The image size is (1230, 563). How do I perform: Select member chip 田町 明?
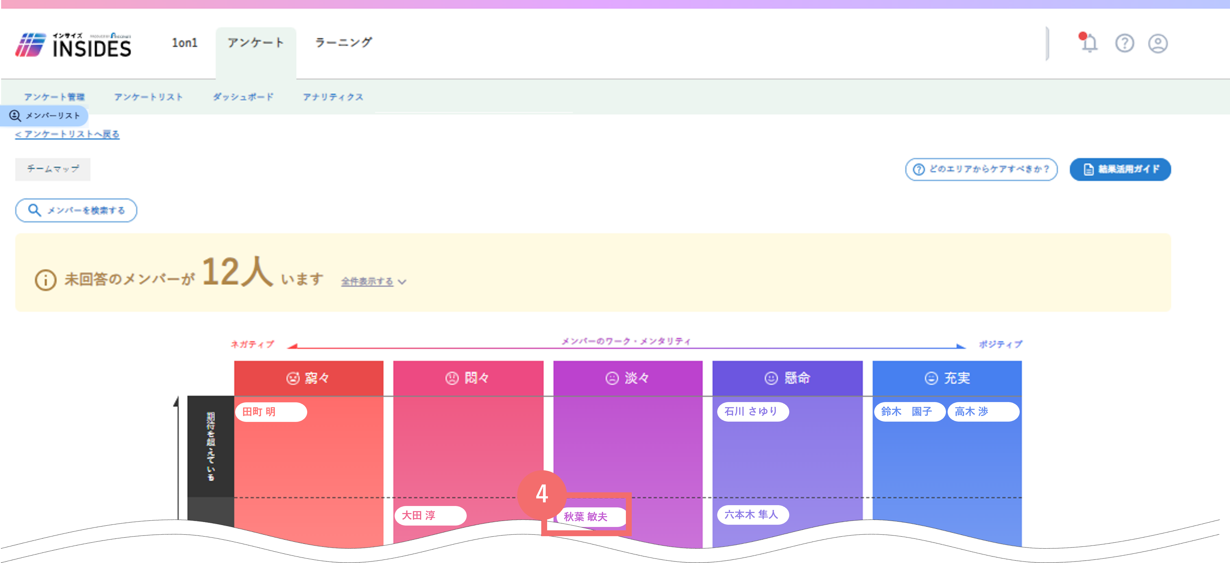pos(271,412)
